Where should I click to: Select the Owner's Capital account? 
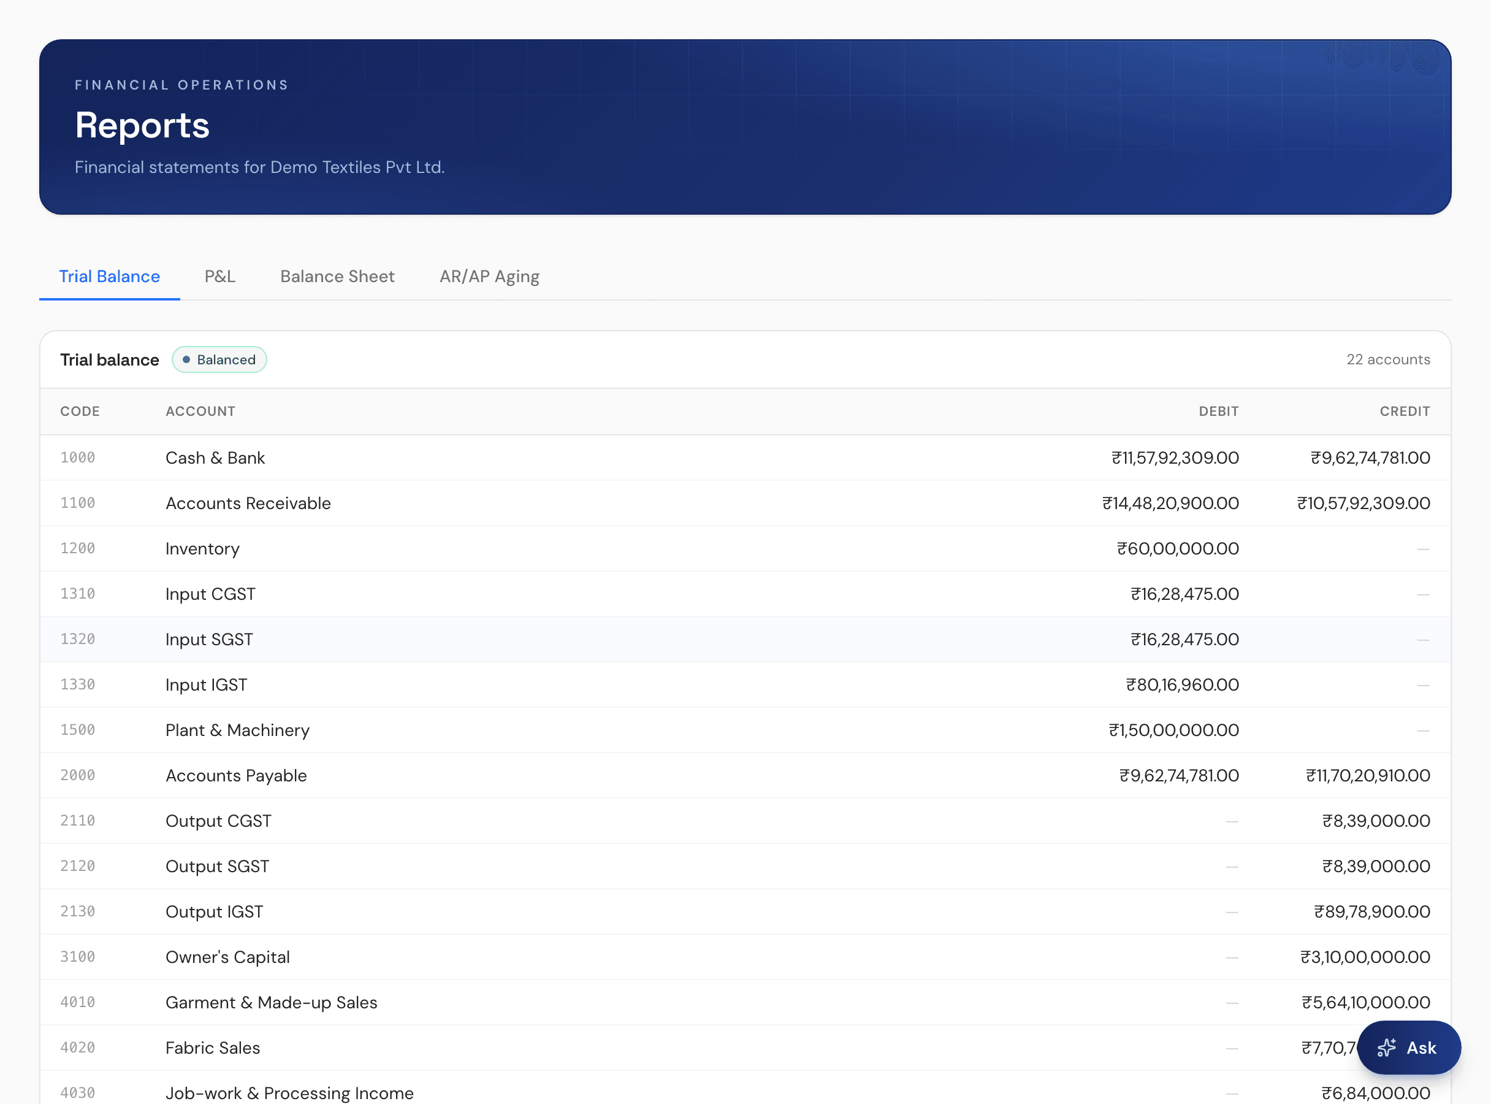(228, 957)
